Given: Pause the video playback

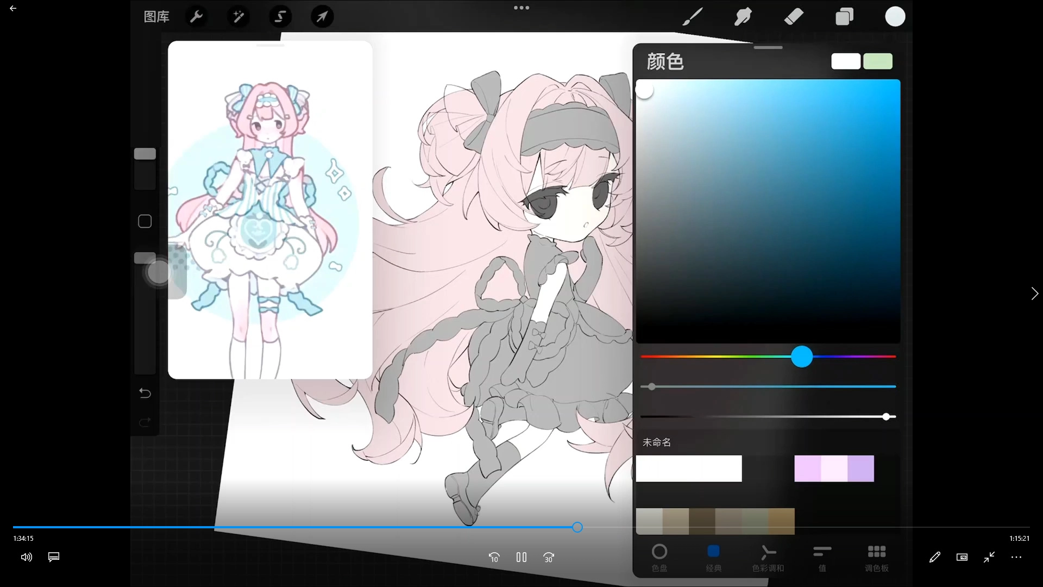Looking at the screenshot, I should coord(521,557).
